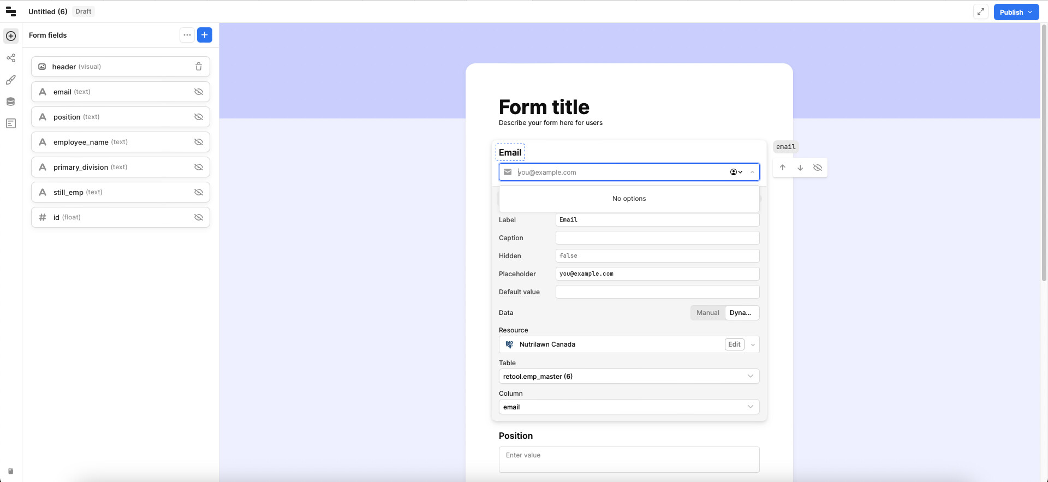1048x482 pixels.
Task: Open the Publish dropdown
Action: pos(1016,12)
